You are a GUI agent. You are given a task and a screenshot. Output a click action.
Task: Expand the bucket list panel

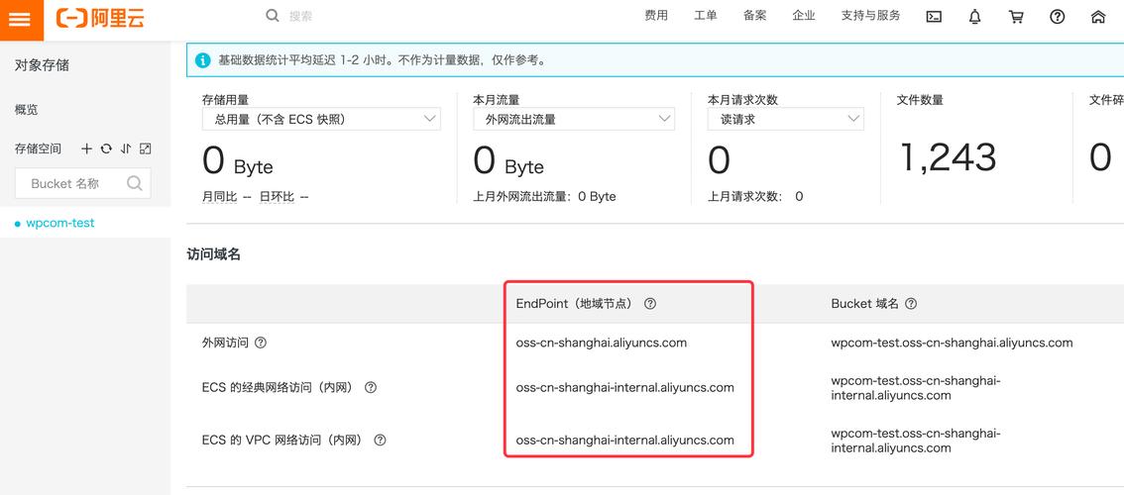click(x=146, y=149)
